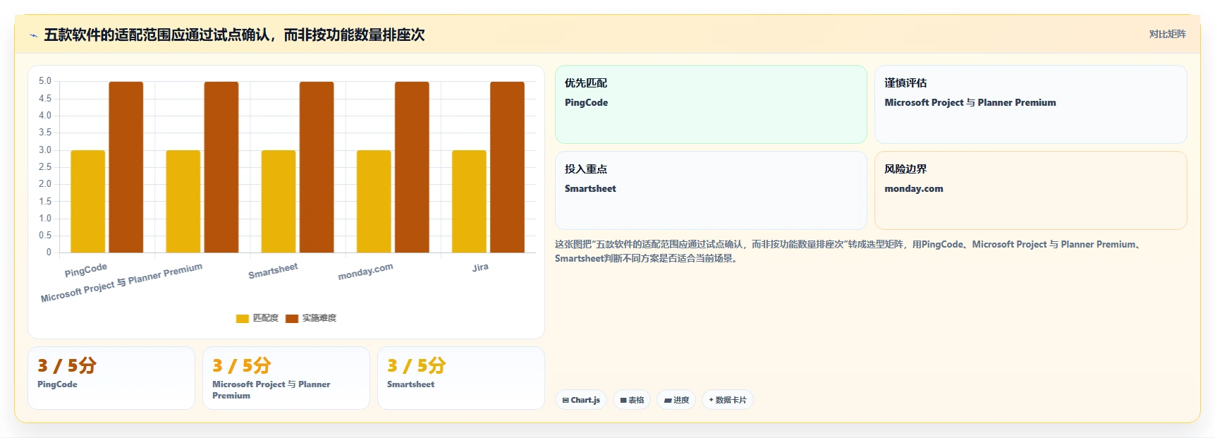Click the brown 实施难度 bar for Jira
The height and width of the screenshot is (438, 1215).
click(507, 167)
